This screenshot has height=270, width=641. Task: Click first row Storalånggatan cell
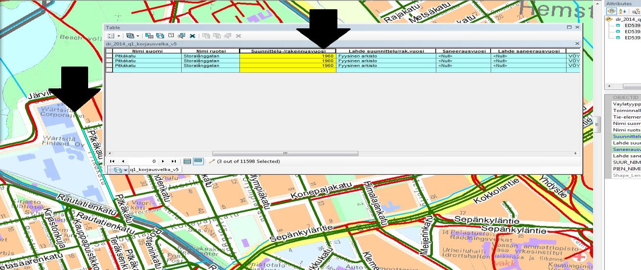point(211,56)
